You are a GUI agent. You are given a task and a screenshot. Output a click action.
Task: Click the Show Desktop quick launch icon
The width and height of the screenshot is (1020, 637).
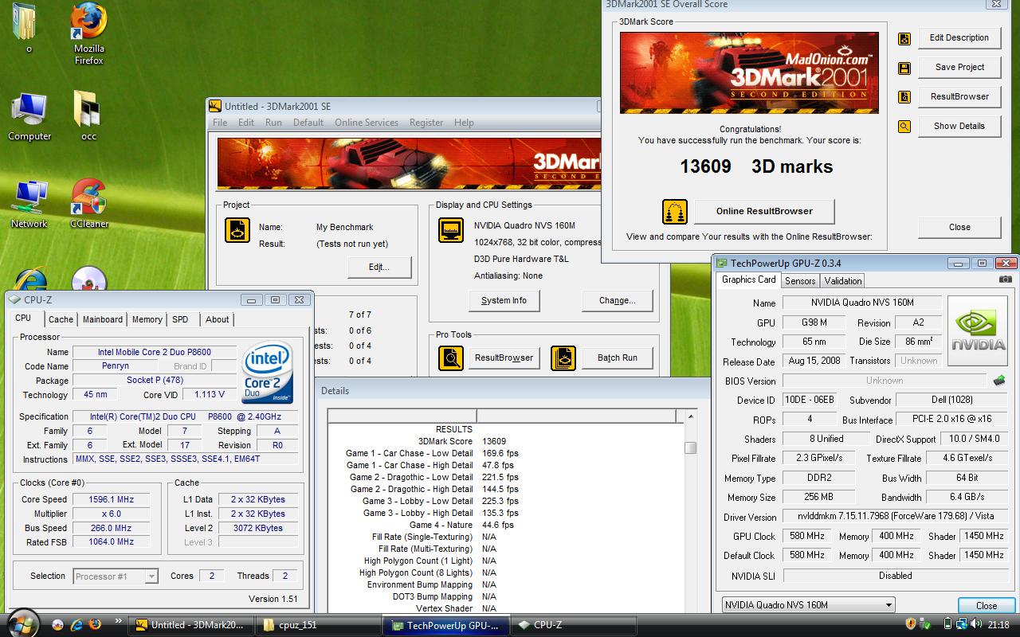[x=59, y=624]
